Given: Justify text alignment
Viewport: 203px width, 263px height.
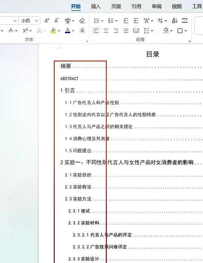Looking at the screenshot, I should pos(126,31).
